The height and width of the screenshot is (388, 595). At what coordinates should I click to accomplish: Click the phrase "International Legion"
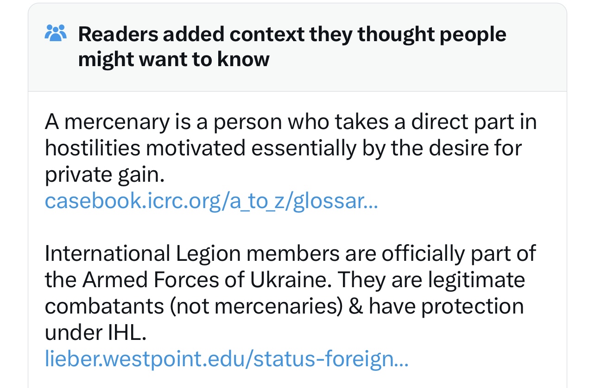[x=143, y=253]
